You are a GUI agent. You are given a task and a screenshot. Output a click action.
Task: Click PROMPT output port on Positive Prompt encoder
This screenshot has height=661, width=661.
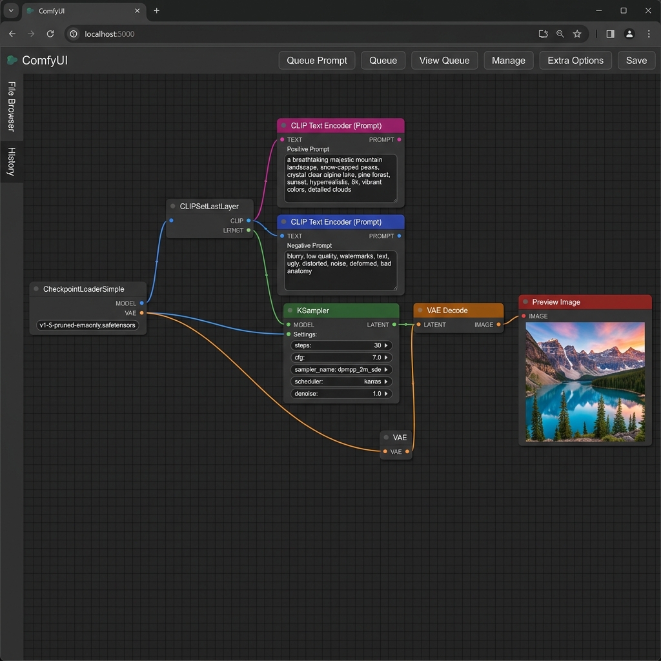pos(399,139)
